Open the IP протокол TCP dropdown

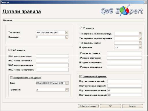click(x=140, y=48)
